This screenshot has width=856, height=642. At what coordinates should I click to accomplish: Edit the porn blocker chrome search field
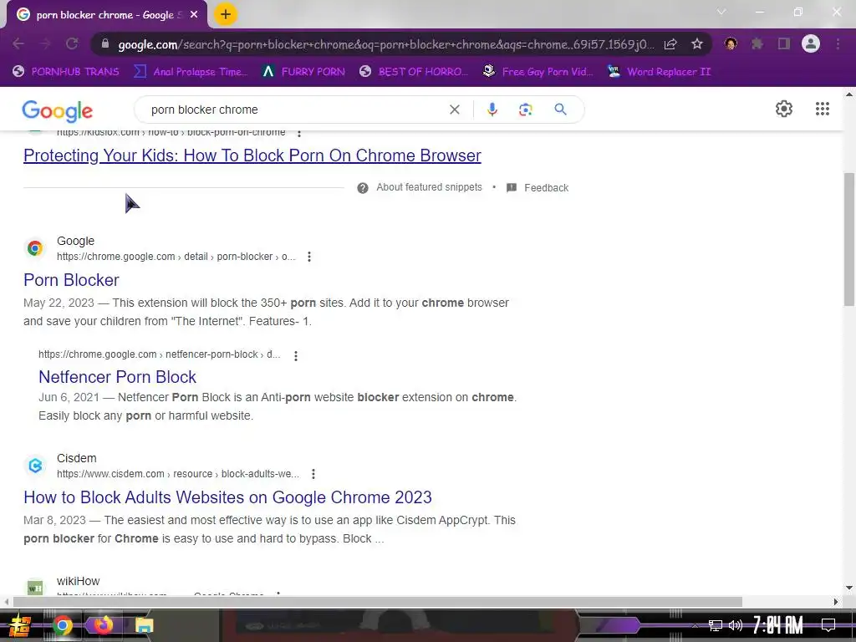click(295, 110)
